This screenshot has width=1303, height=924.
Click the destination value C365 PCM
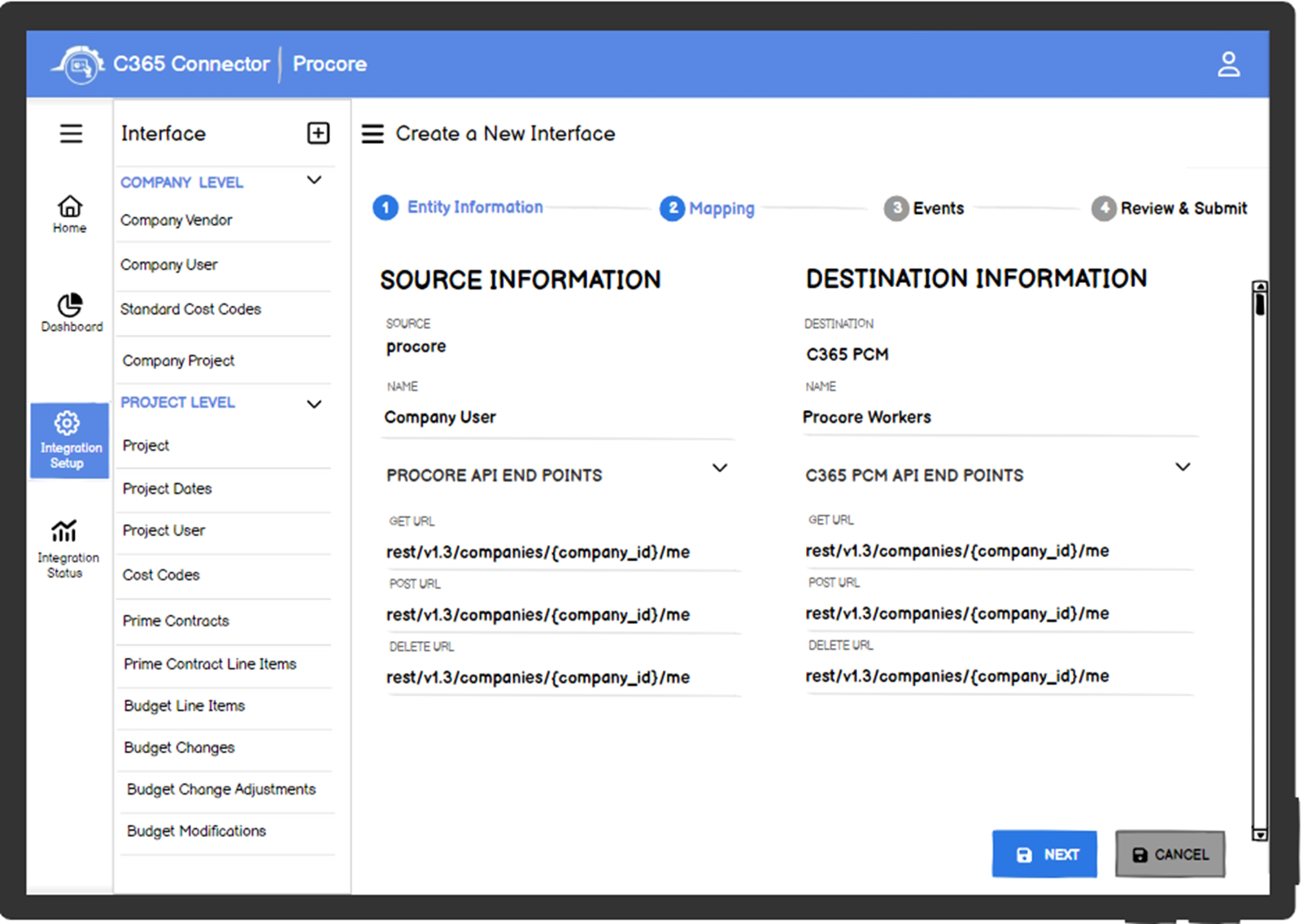point(847,355)
